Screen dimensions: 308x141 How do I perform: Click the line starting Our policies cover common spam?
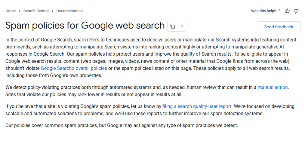(x=122, y=125)
